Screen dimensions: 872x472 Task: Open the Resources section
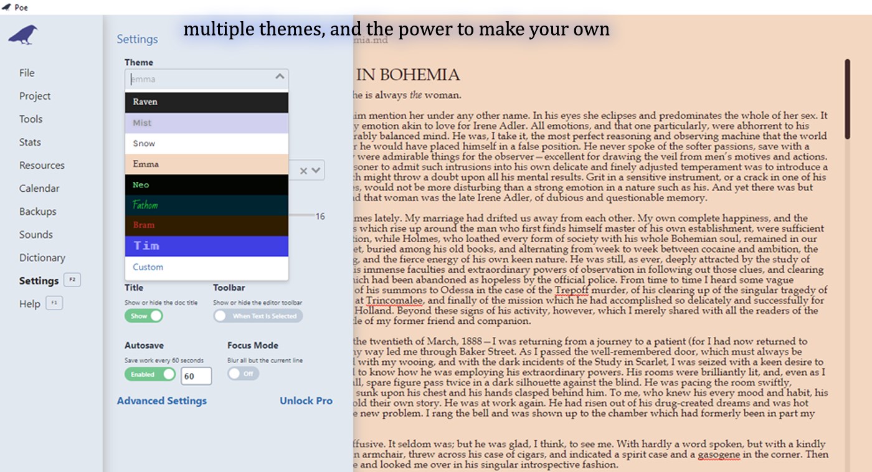pyautogui.click(x=42, y=165)
